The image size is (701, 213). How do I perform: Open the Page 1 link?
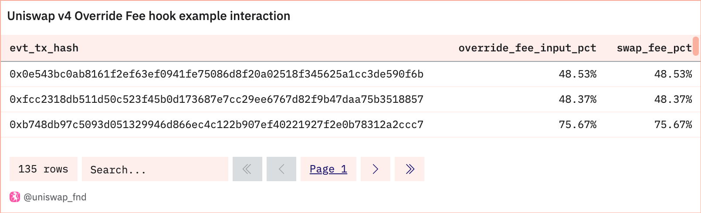pyautogui.click(x=328, y=169)
